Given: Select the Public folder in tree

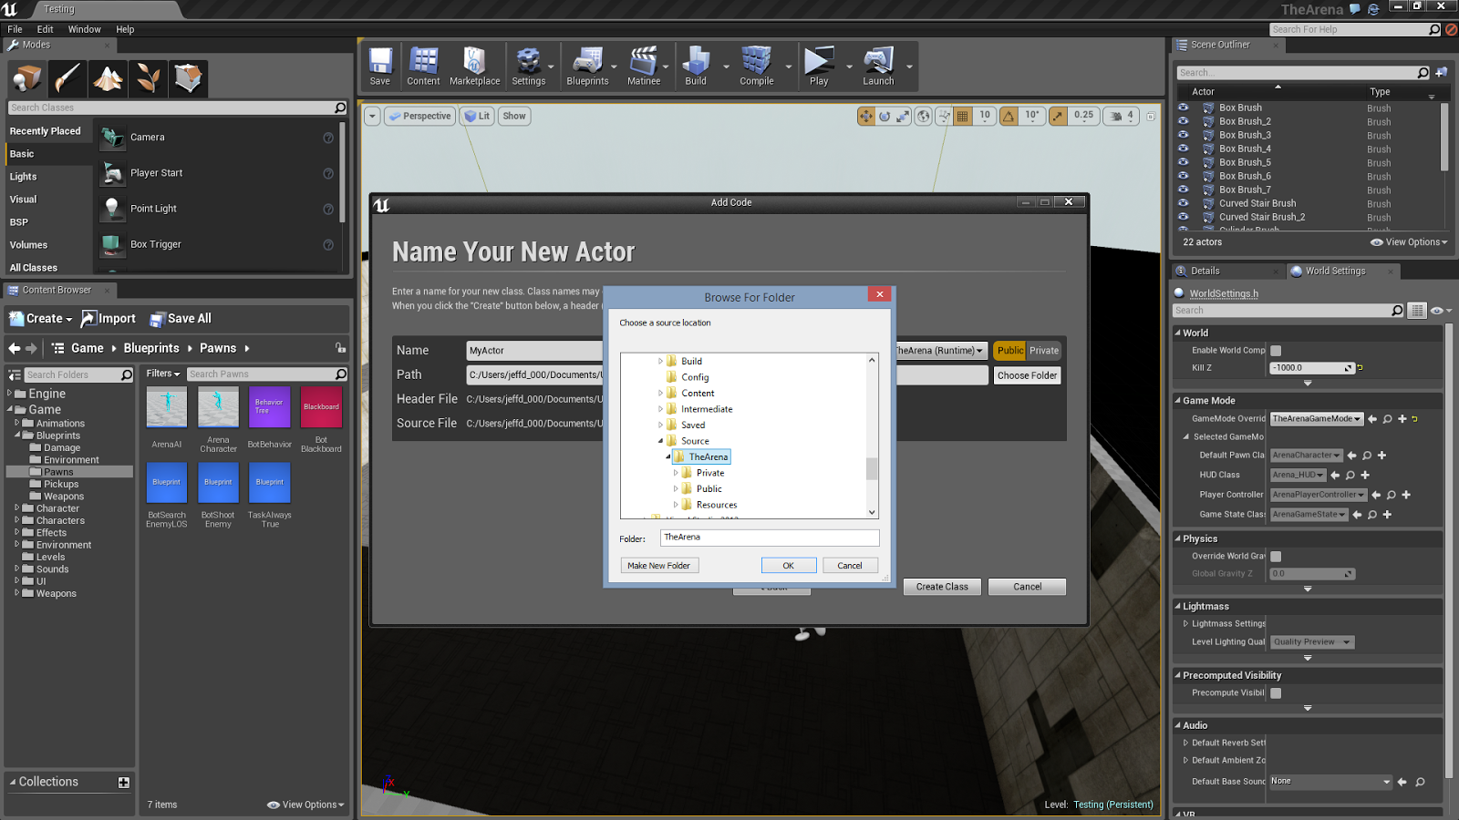Looking at the screenshot, I should [709, 489].
